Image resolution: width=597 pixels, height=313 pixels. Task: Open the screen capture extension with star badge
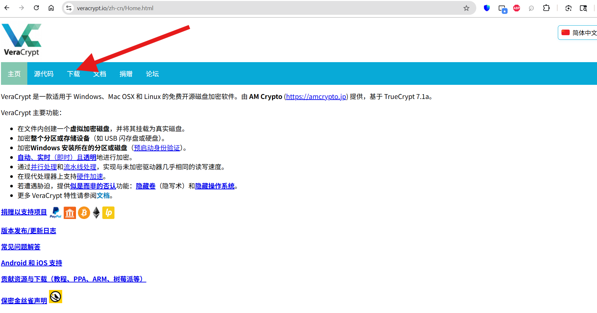(503, 9)
